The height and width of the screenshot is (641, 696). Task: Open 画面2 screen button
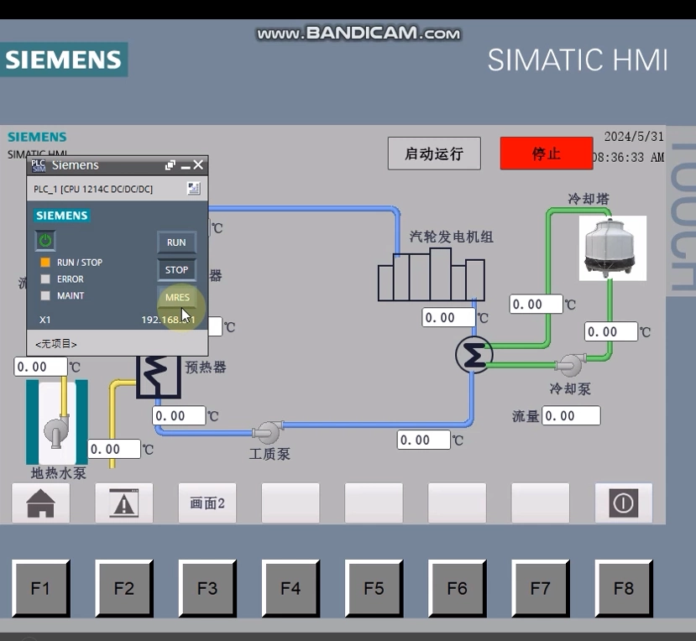(x=207, y=503)
